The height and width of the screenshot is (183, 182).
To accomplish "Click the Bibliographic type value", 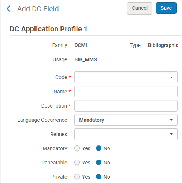I will [x=163, y=45].
